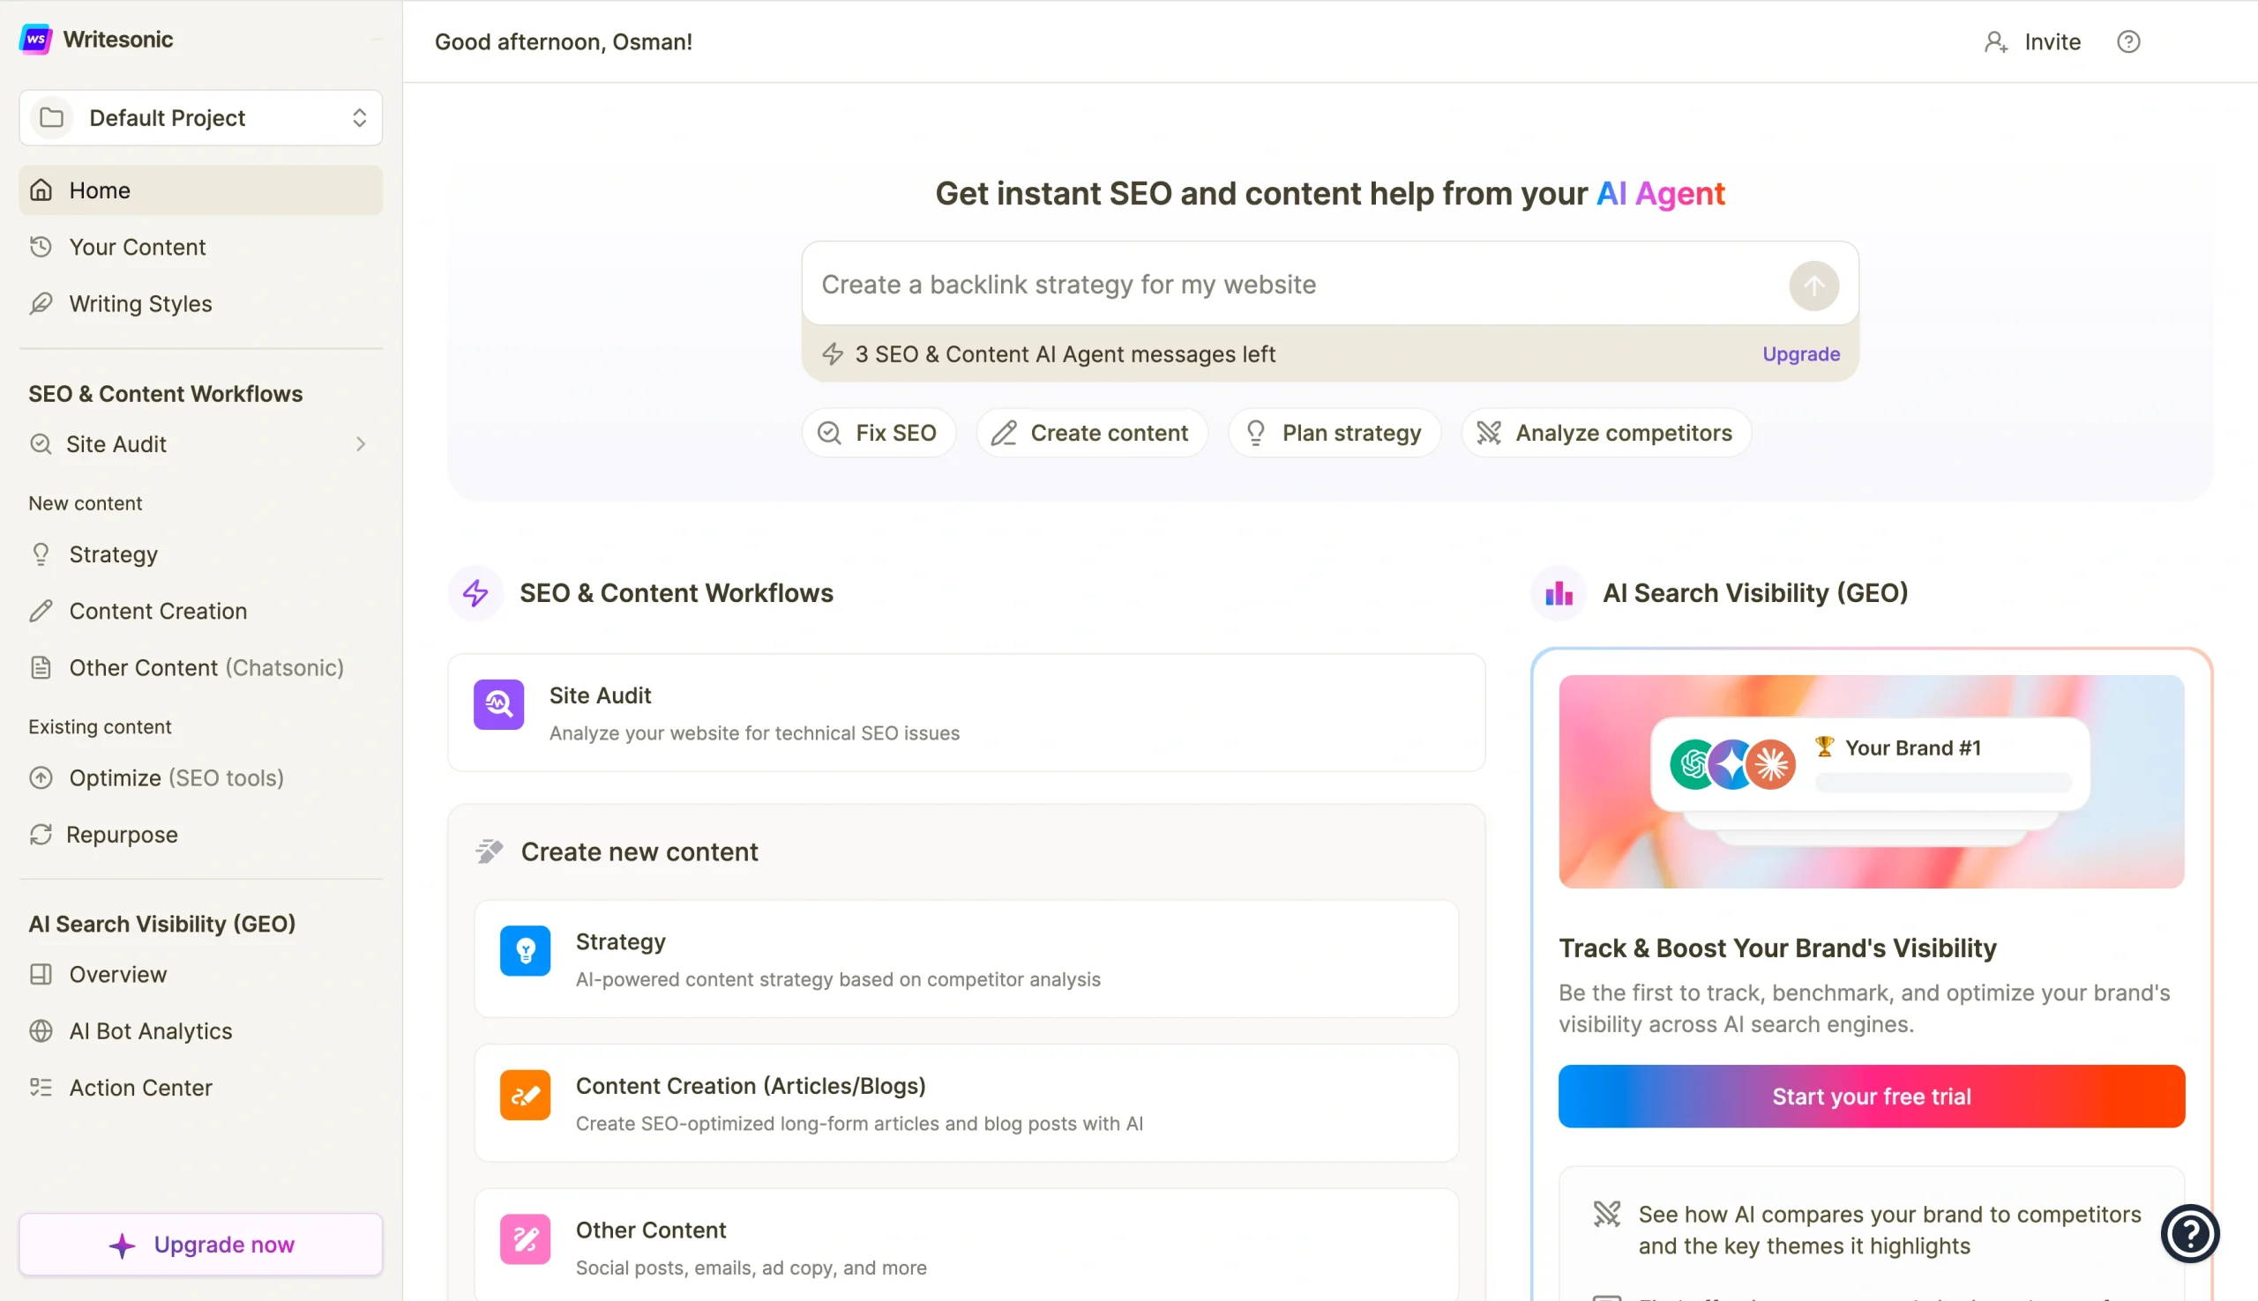Open Your Content in the sidebar

pyautogui.click(x=201, y=247)
